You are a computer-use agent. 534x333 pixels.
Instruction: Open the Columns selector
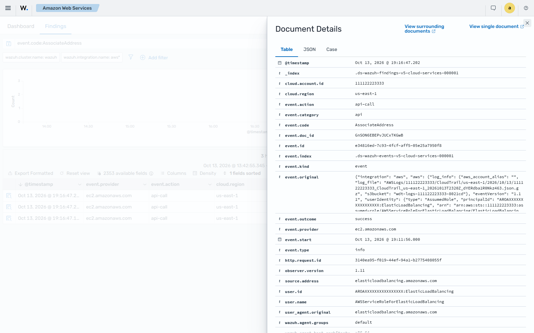coord(174,173)
